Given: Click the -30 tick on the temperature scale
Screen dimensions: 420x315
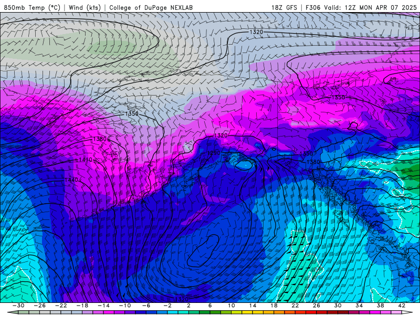Looking at the screenshot, I should pos(18,306).
